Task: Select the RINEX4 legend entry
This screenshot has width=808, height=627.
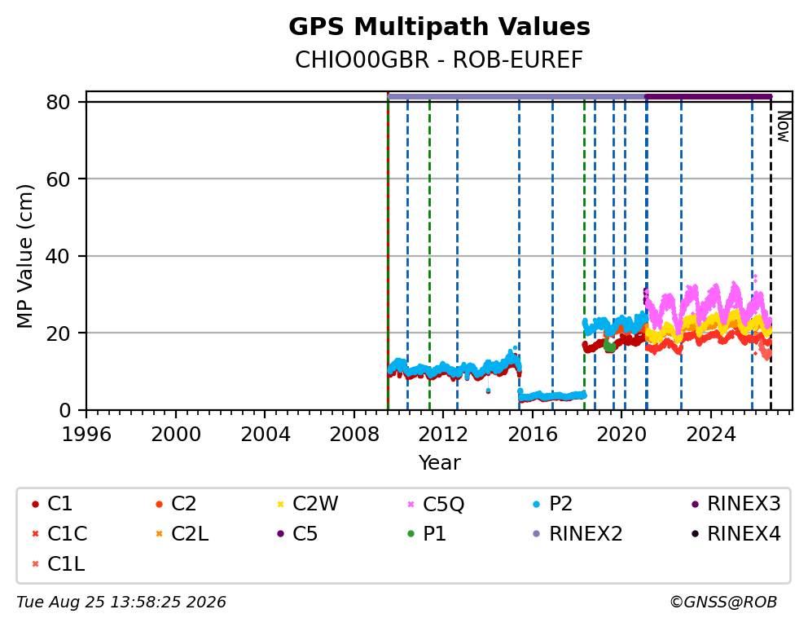Action: point(736,534)
